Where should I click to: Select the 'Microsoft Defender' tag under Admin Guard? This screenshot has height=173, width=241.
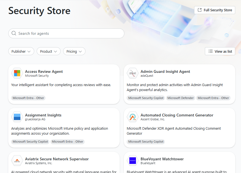pos(180,98)
